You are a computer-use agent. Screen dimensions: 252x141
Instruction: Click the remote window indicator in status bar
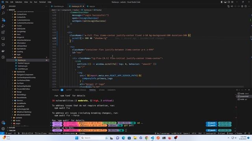click(2, 133)
